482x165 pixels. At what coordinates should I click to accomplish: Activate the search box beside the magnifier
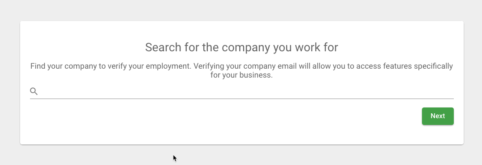pos(246,91)
